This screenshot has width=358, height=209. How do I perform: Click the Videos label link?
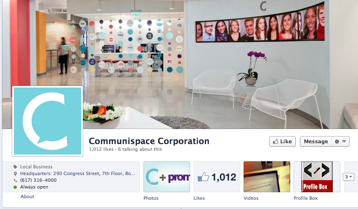coord(251,198)
